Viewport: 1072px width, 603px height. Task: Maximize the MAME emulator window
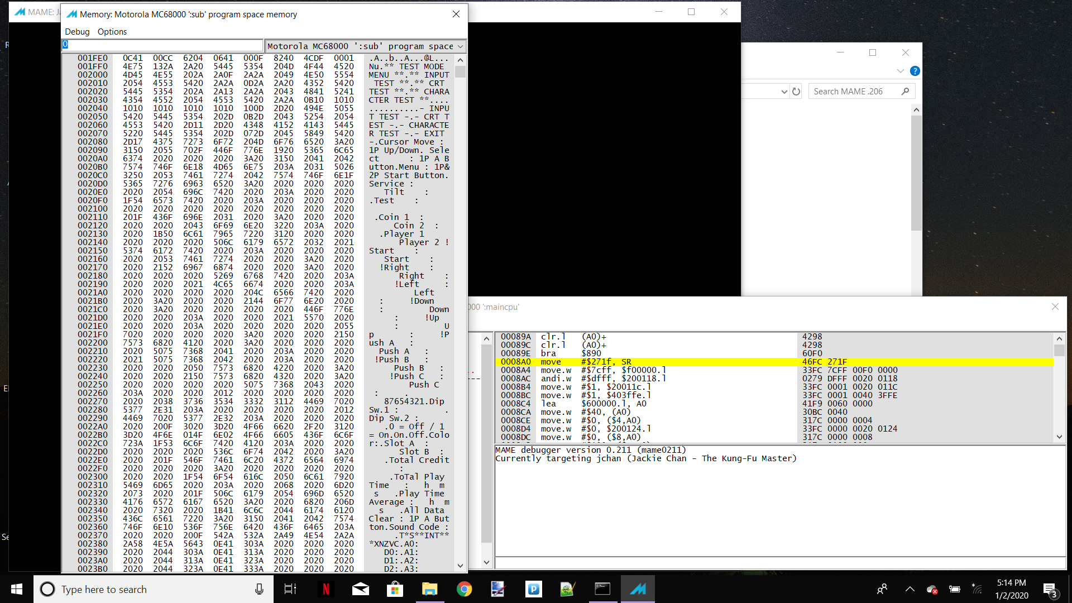691,12
